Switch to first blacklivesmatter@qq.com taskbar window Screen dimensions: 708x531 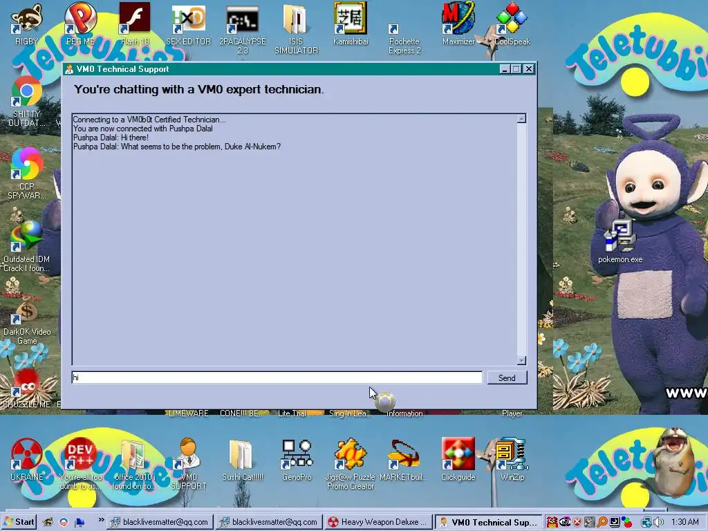[x=160, y=522]
